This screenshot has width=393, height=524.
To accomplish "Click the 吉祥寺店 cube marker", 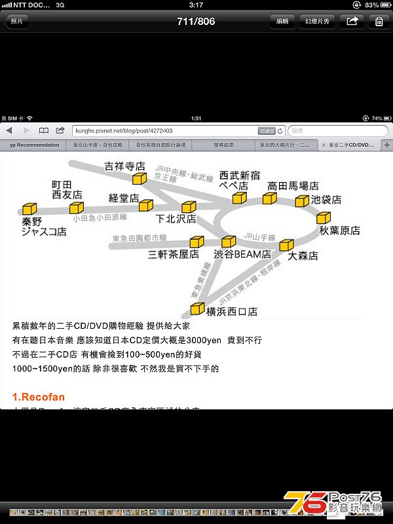I will 140,178.
